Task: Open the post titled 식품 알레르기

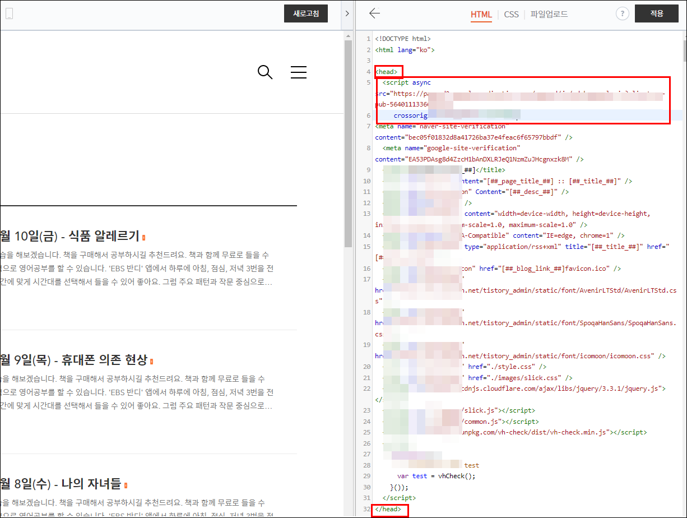Action: 70,235
